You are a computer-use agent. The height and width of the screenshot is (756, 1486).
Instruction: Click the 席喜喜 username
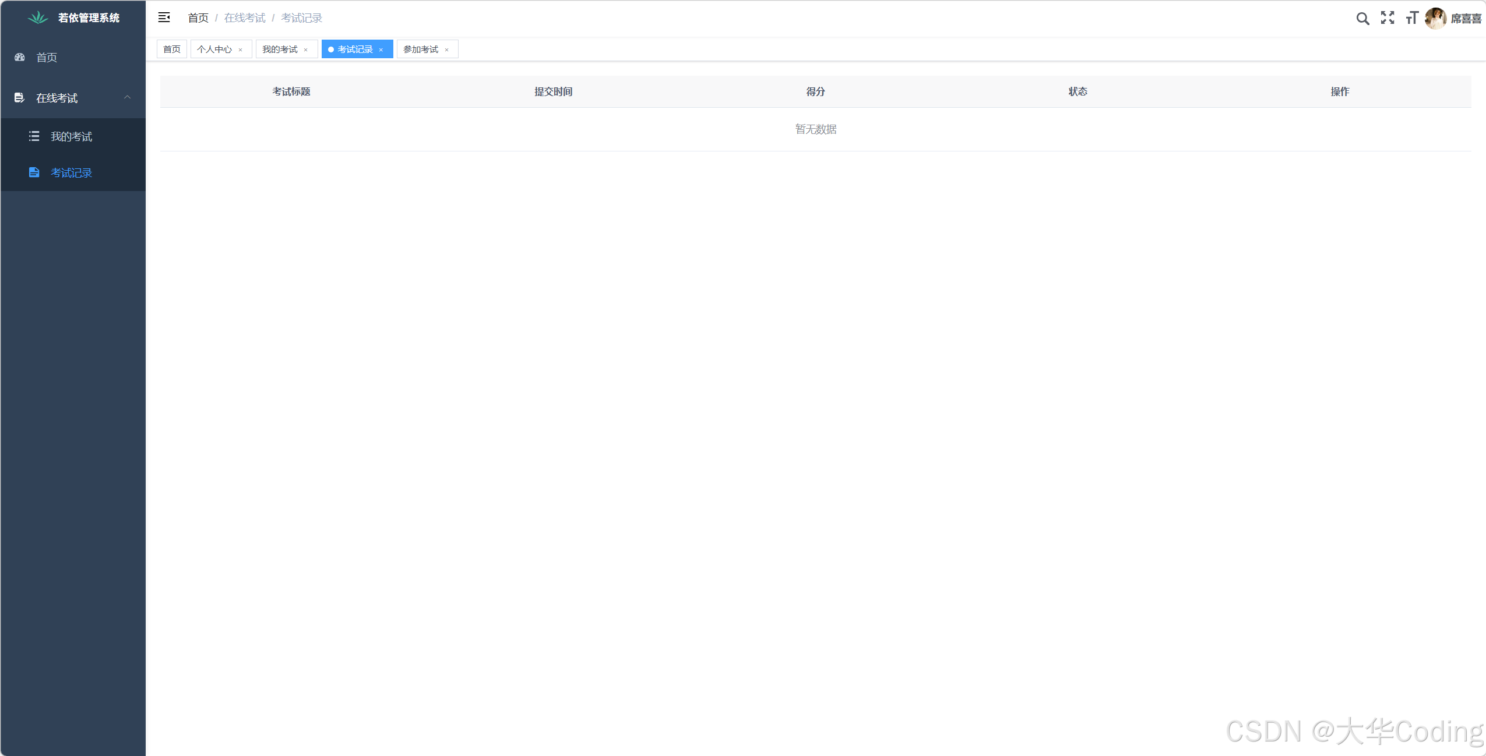(1466, 19)
